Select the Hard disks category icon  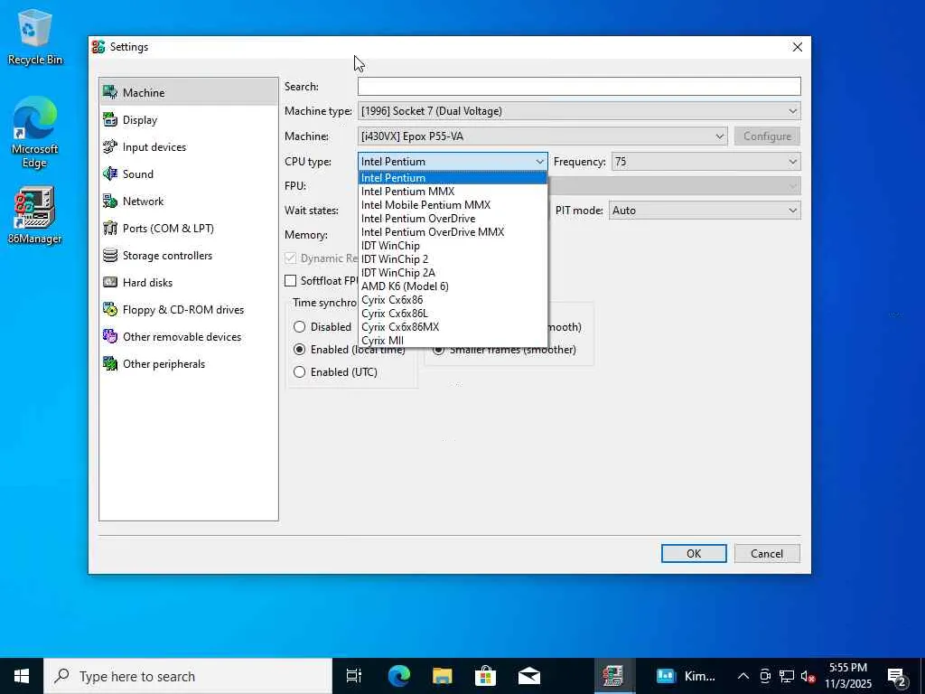[109, 282]
